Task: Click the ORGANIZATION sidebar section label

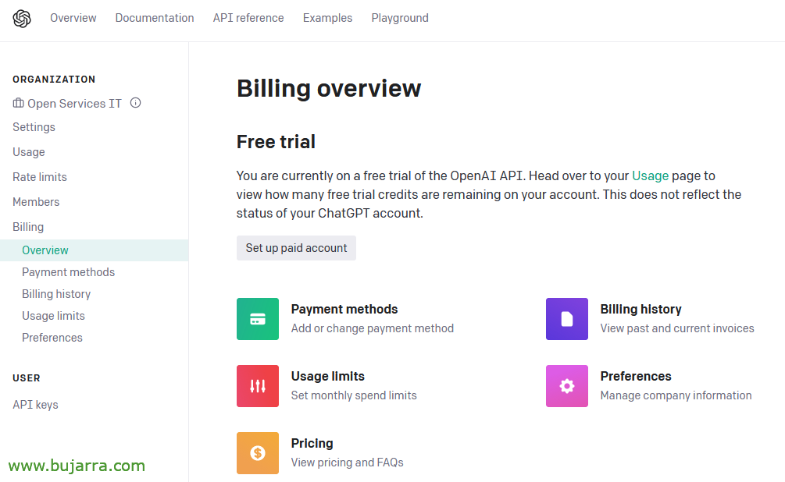Action: click(x=54, y=80)
